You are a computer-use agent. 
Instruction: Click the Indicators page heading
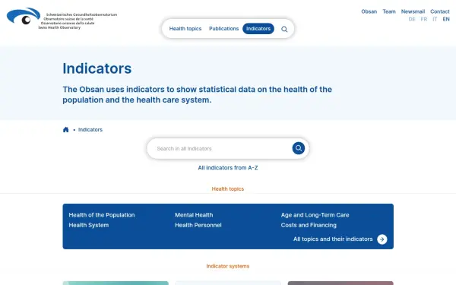[x=97, y=68]
